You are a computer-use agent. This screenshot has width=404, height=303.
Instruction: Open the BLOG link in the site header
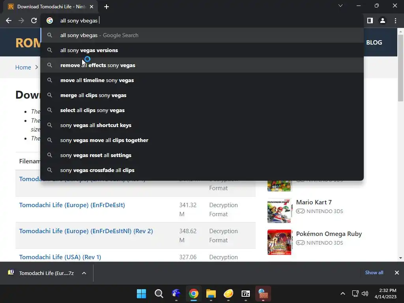click(374, 43)
